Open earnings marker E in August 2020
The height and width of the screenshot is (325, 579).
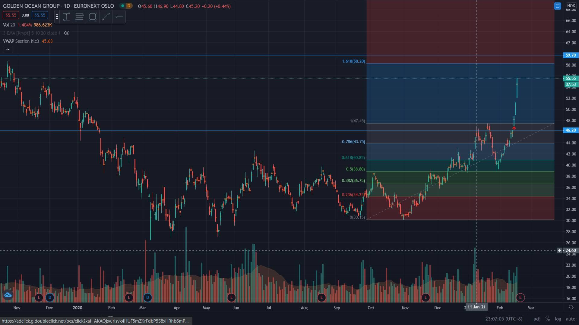321,298
